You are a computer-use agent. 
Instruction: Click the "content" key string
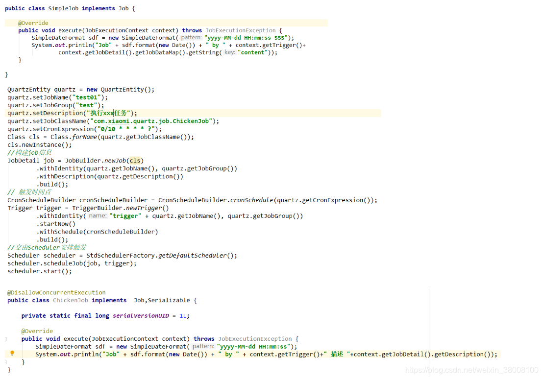[x=253, y=52]
